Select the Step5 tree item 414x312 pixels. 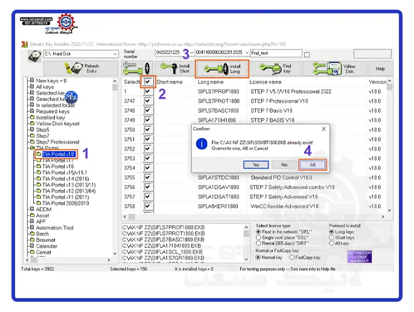(42, 129)
